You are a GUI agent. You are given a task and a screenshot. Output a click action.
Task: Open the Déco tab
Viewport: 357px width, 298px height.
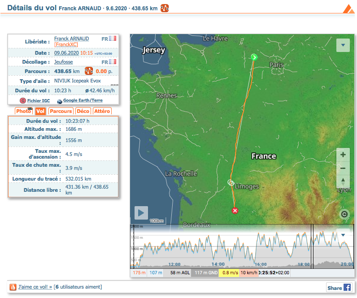click(x=83, y=111)
